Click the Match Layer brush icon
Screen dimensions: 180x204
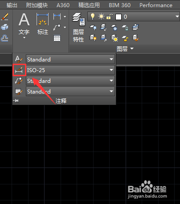[135, 38]
